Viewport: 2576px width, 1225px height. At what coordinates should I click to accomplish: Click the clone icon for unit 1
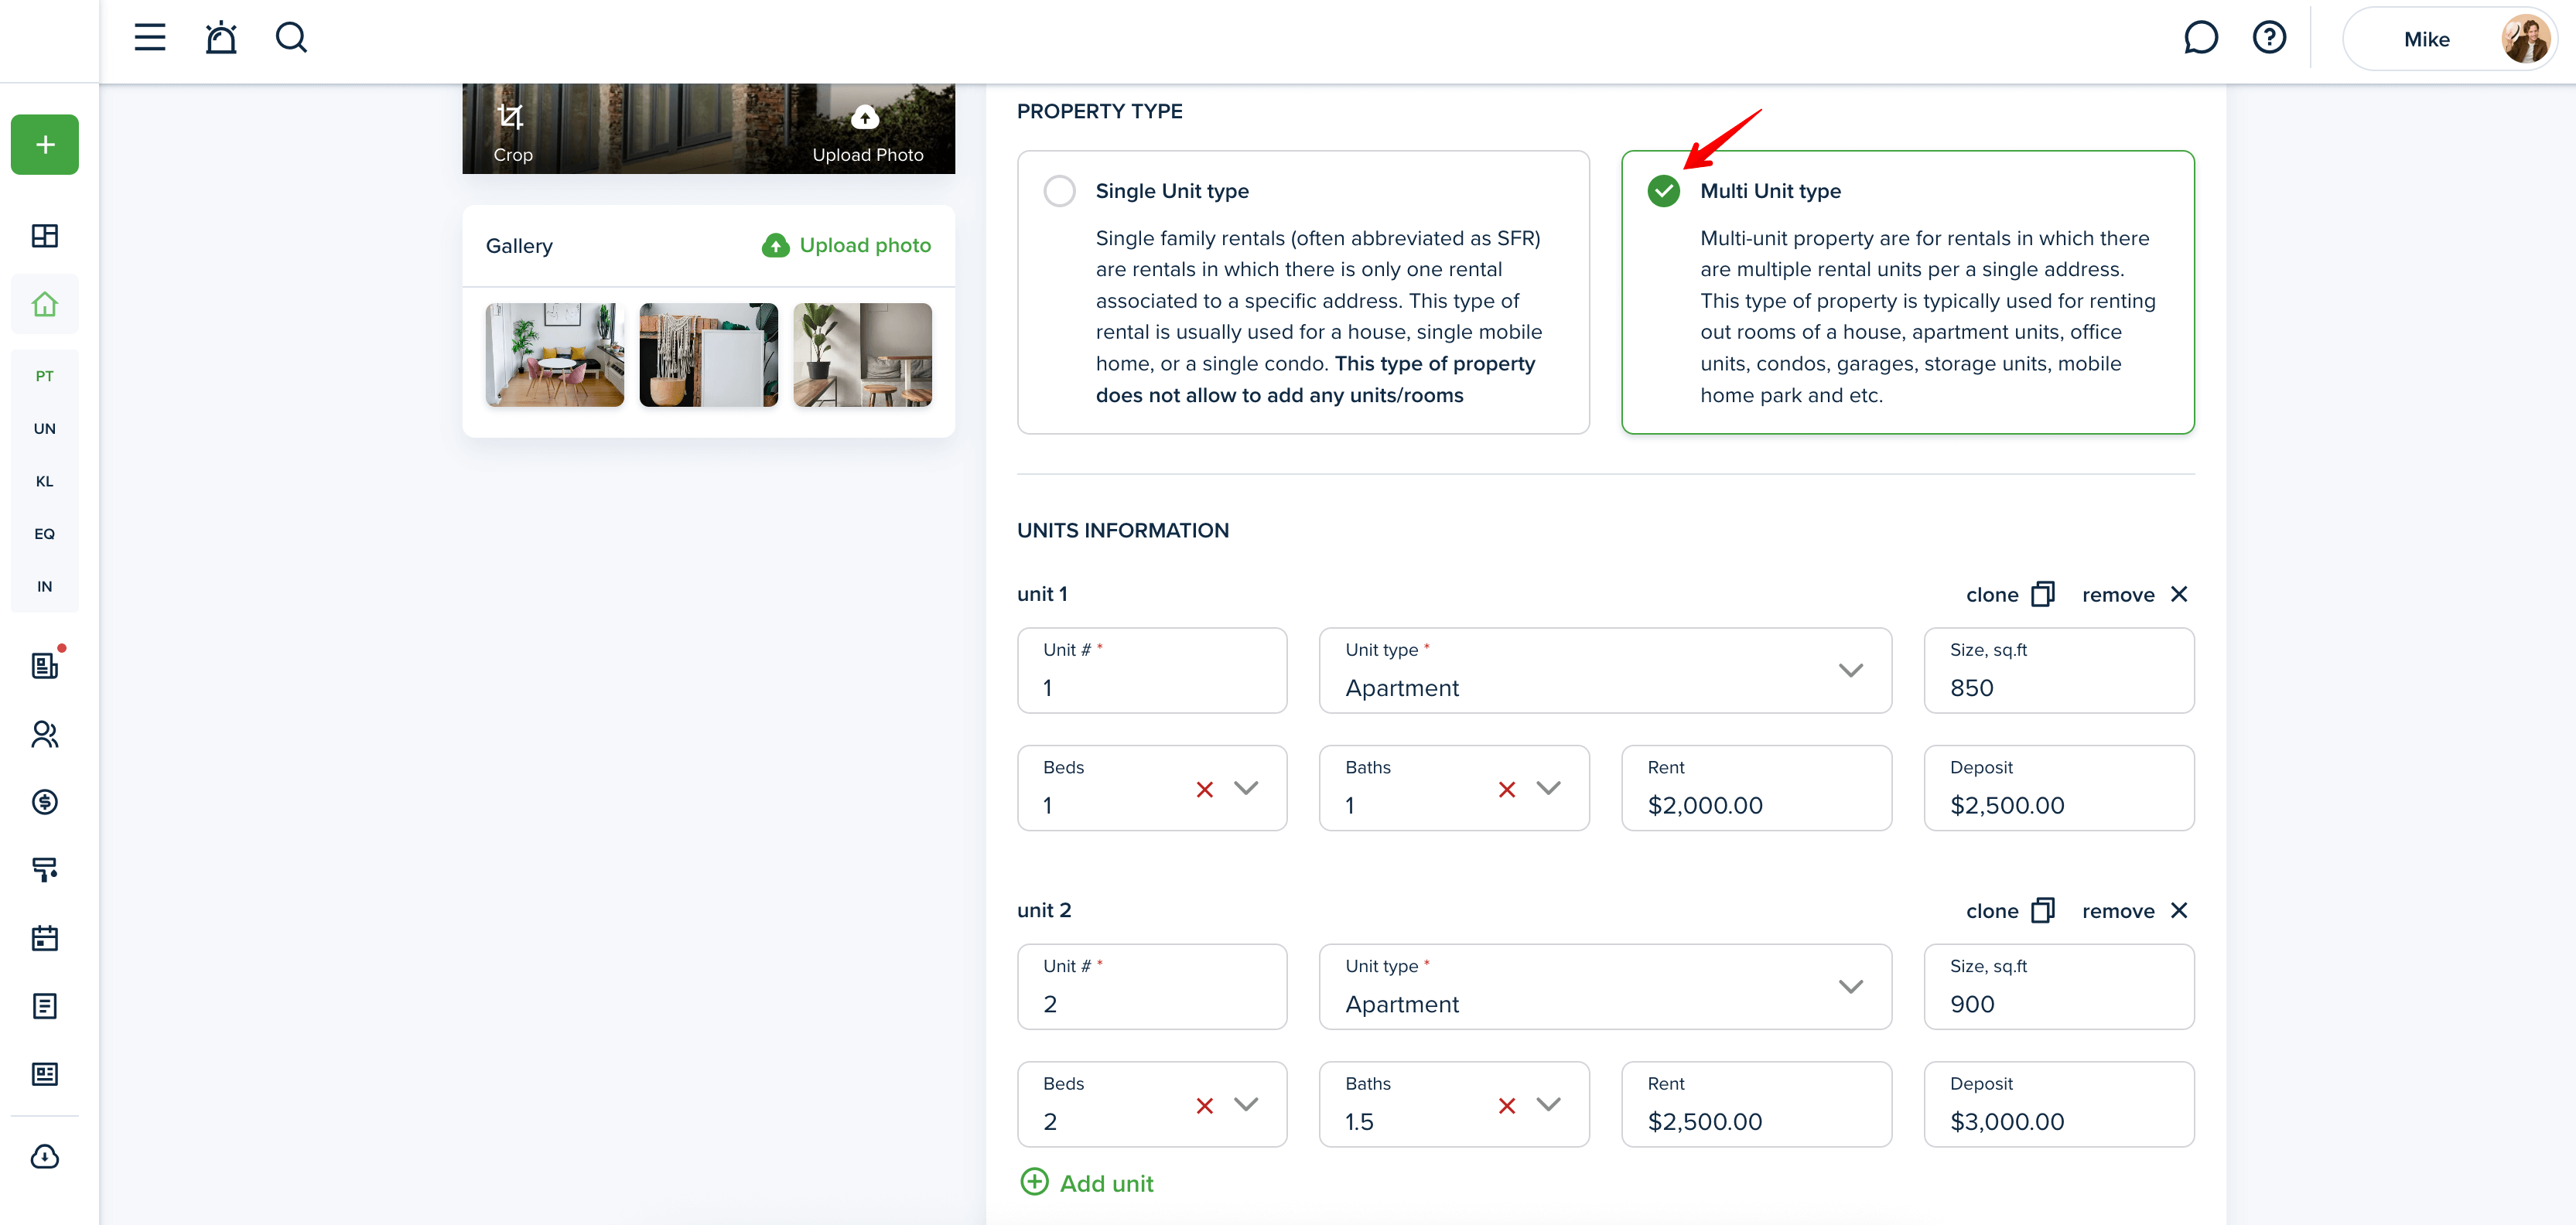pyautogui.click(x=2043, y=594)
